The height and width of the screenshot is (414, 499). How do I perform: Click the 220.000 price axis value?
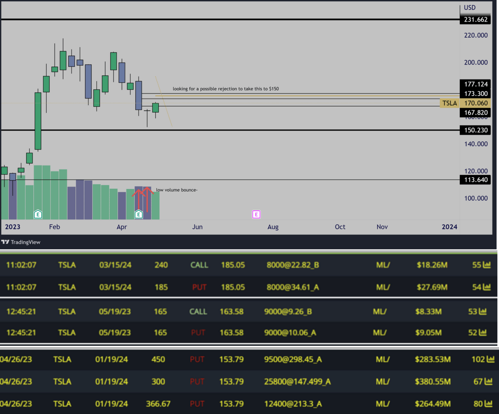point(476,35)
